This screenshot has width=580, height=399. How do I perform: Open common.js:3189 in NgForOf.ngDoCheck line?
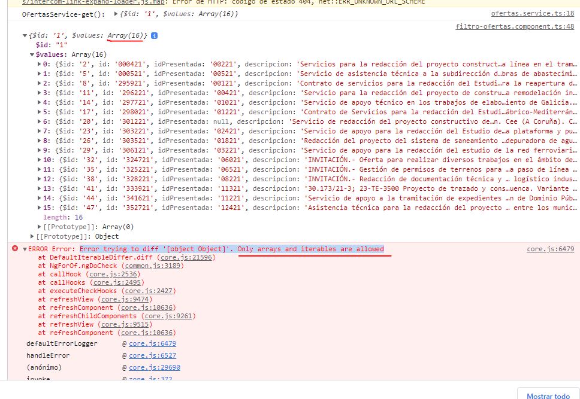(152, 266)
